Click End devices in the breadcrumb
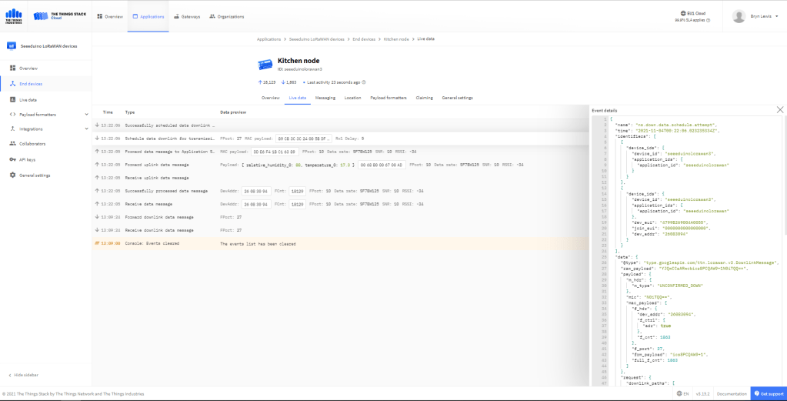The width and height of the screenshot is (787, 401). coord(365,38)
